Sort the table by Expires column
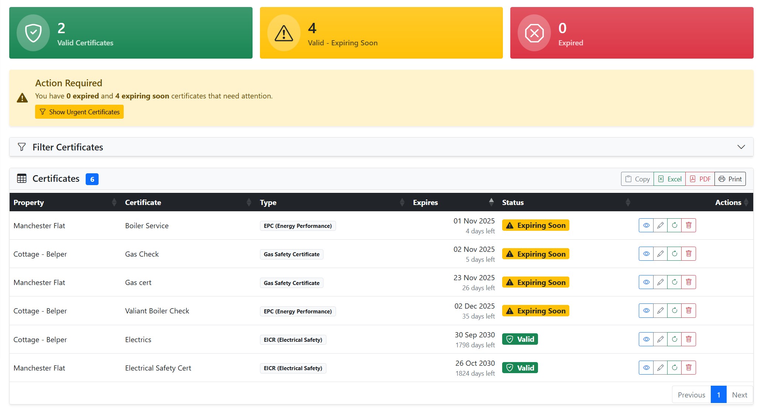The image size is (761, 410). pos(491,202)
